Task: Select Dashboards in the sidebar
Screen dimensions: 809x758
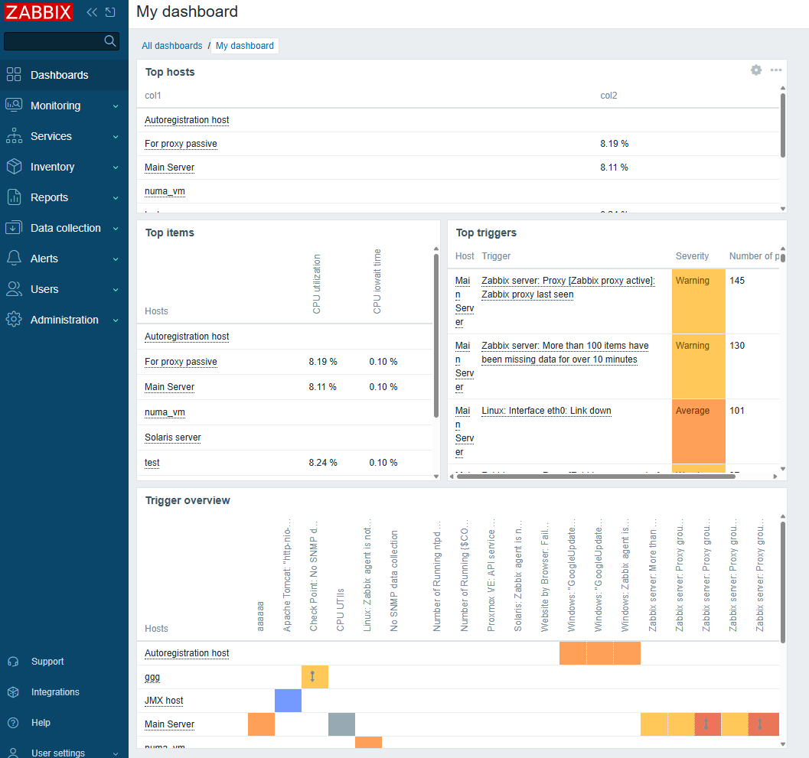Action: click(x=59, y=75)
